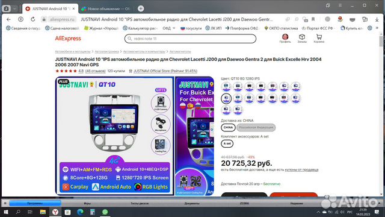Pick the last variant in the top row
The width and height of the screenshot is (385, 217).
[296, 87]
